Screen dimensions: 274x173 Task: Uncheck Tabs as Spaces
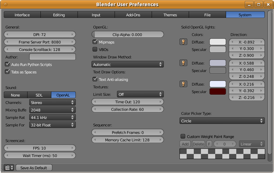pos(7,72)
